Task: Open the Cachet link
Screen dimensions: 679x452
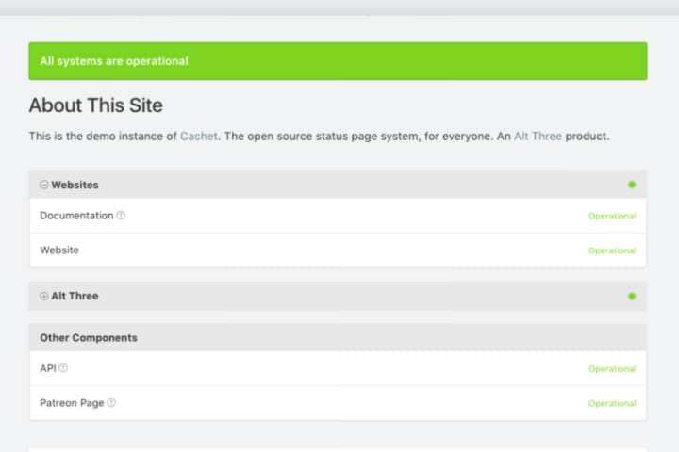Action: click(199, 137)
